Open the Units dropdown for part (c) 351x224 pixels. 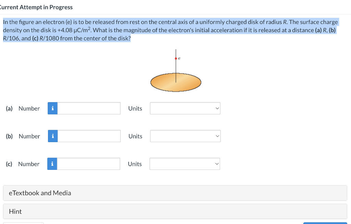point(184,164)
